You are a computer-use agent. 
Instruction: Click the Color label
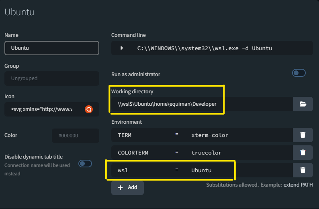pyautogui.click(x=11, y=135)
